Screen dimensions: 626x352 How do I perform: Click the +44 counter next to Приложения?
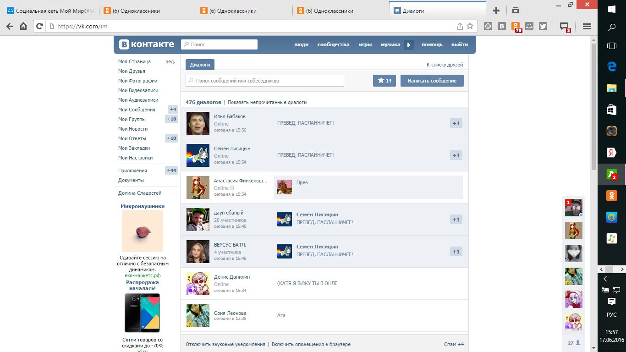[x=171, y=170]
